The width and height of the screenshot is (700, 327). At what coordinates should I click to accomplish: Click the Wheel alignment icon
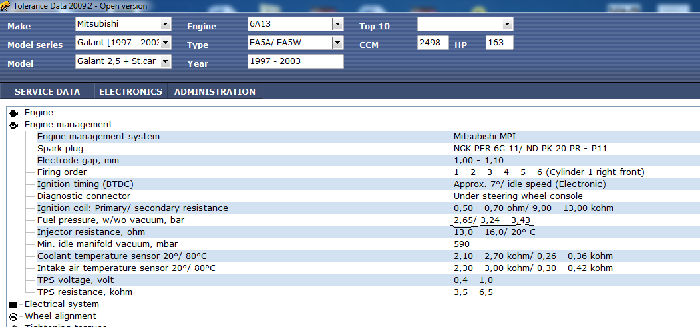13,317
